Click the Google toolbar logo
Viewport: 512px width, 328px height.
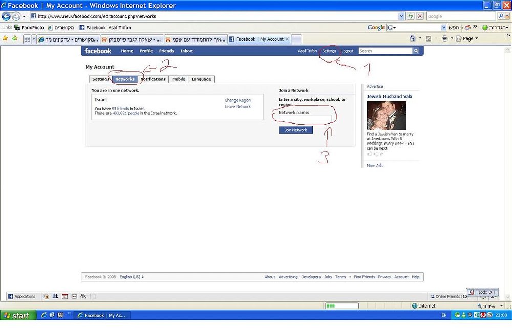coord(376,28)
